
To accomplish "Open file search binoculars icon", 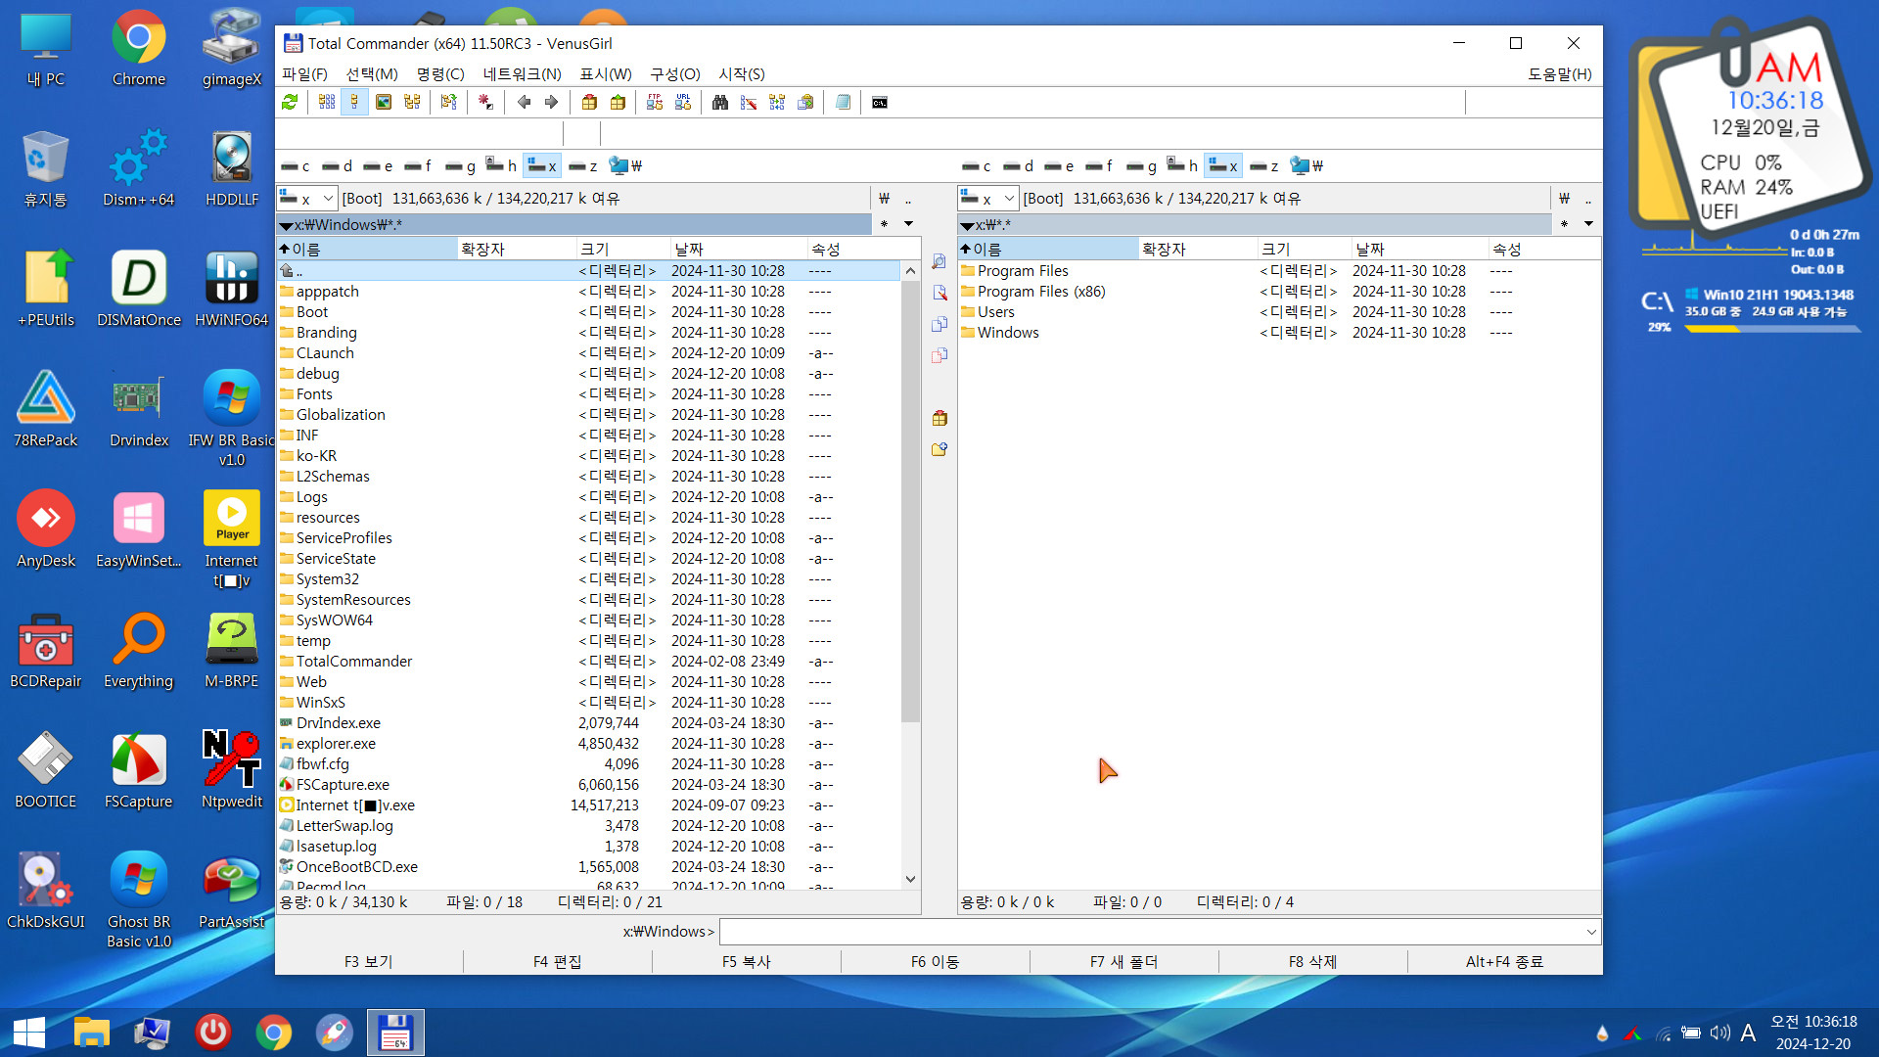I will tap(720, 102).
